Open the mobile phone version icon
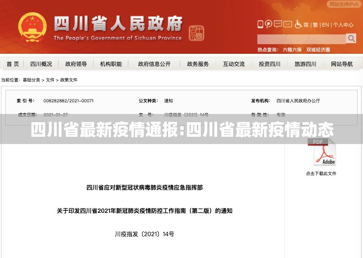 click(x=260, y=24)
